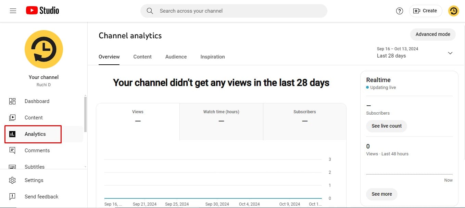Open channel Settings from the sidebar
This screenshot has height=208, width=465.
tap(12, 180)
